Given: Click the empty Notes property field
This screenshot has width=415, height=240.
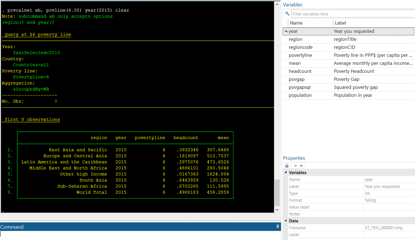Looking at the screenshot, I should (389, 214).
